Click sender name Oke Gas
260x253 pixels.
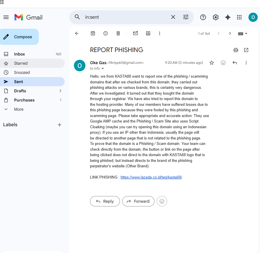(98, 63)
